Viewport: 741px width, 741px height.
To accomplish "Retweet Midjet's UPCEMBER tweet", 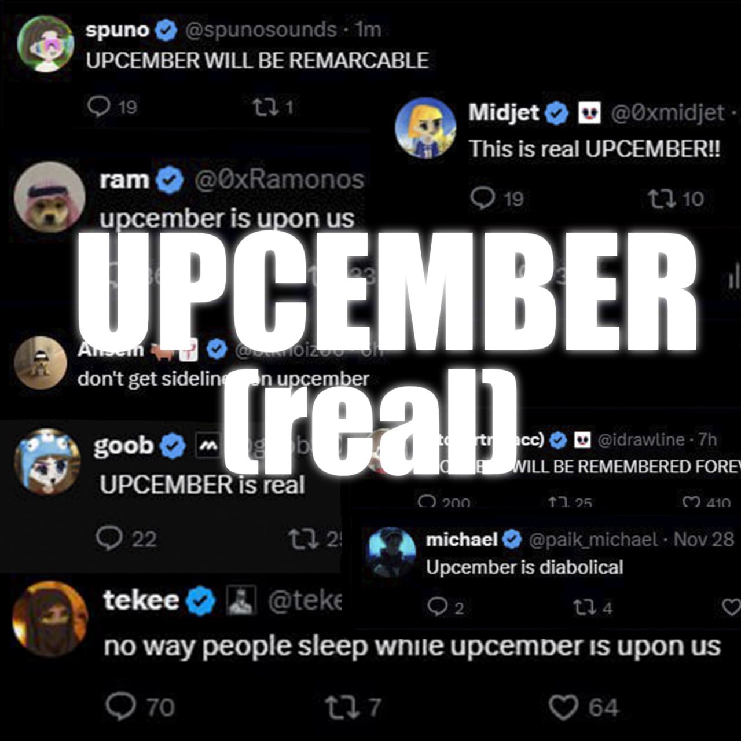I will click(661, 199).
